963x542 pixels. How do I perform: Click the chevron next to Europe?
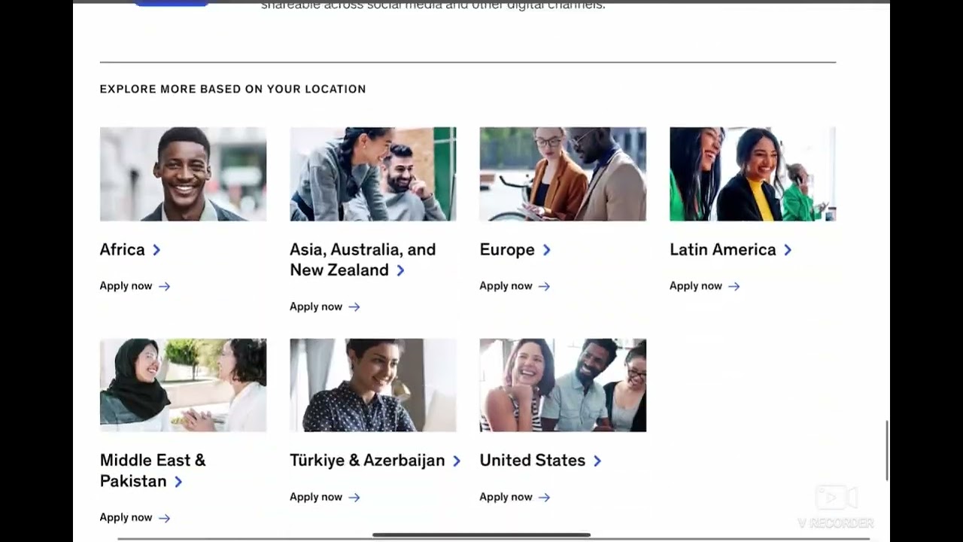coord(547,250)
